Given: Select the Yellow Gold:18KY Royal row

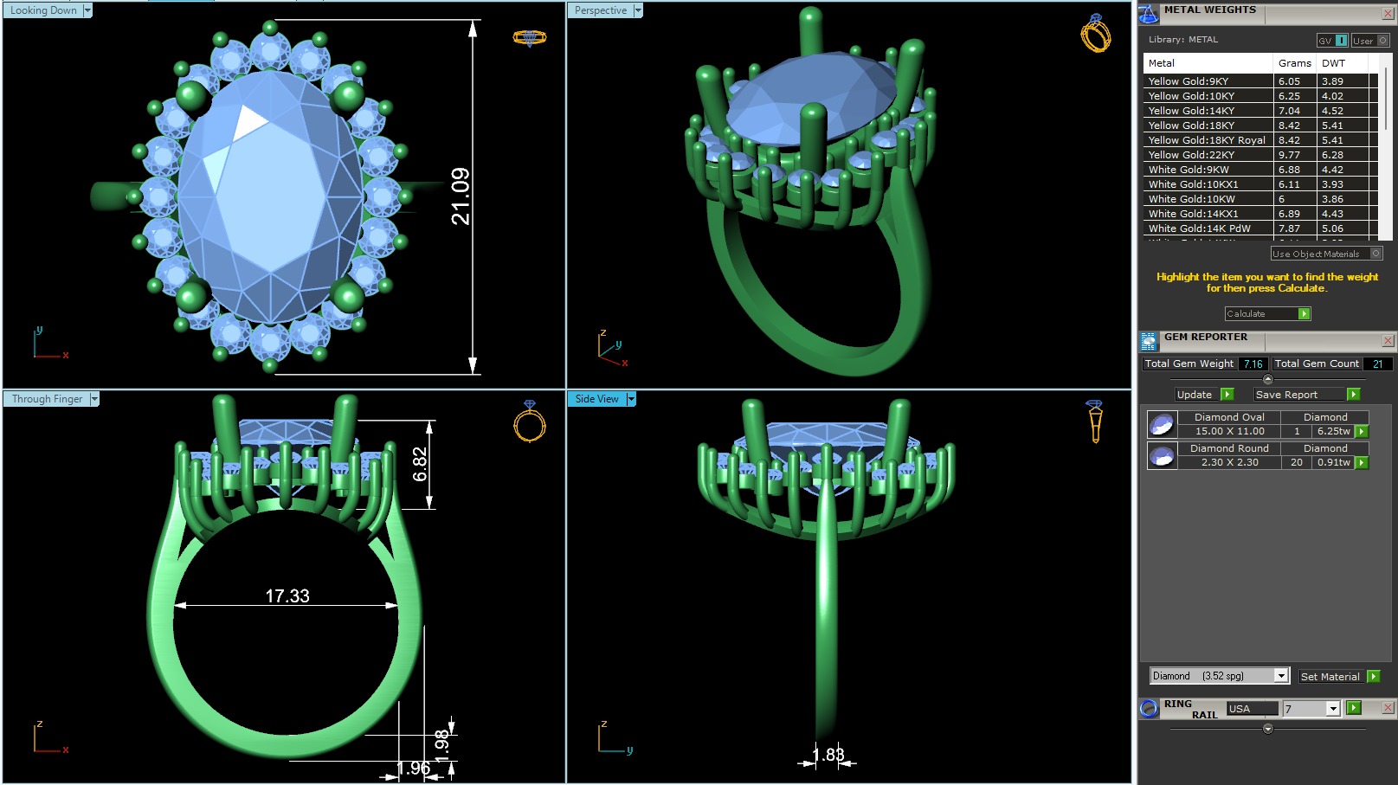Looking at the screenshot, I should pos(1260,140).
